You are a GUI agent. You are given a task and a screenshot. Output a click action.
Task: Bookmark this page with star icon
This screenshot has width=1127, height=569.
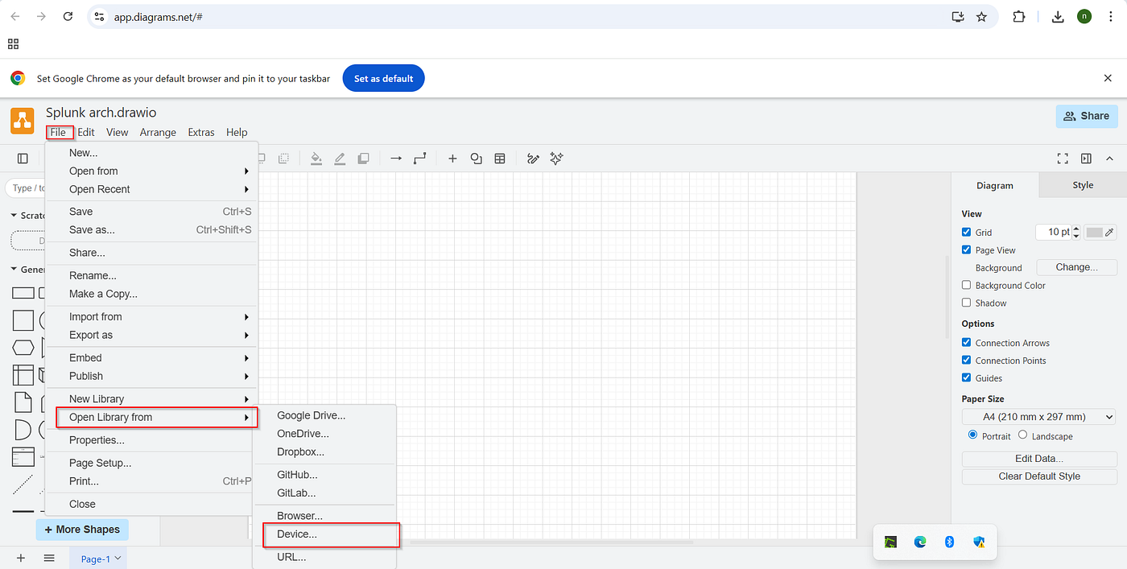(981, 16)
